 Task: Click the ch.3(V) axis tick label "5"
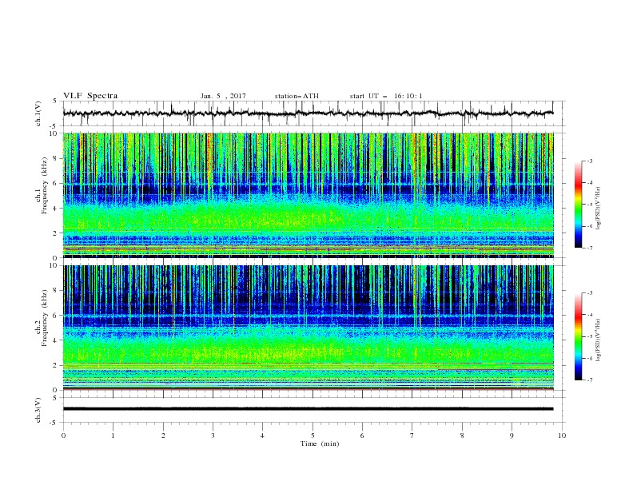tap(55, 398)
